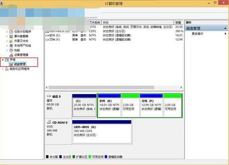Click the 可用空间 (Free space) light green legend swatch
This screenshot has height=165, width=229.
click(90, 157)
